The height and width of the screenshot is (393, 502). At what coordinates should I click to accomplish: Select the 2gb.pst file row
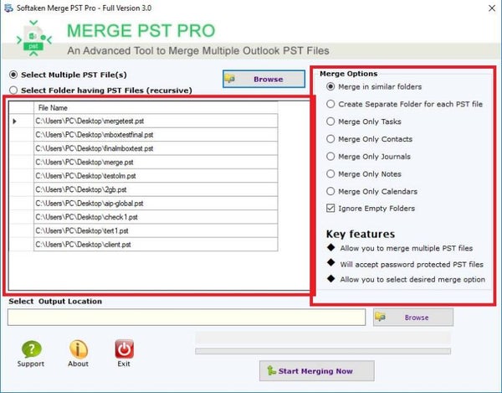[x=156, y=189]
